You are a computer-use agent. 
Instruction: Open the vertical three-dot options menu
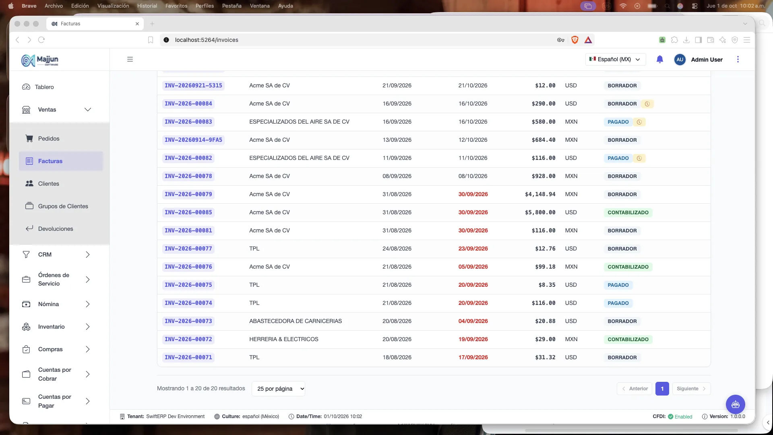[x=738, y=59]
